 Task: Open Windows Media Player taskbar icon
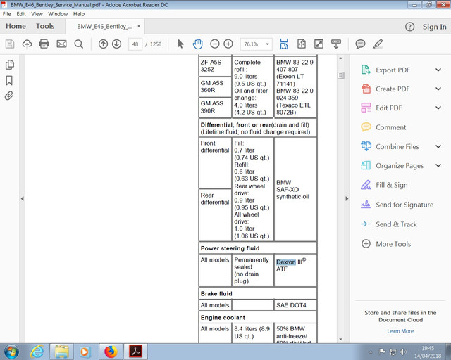[x=85, y=352]
